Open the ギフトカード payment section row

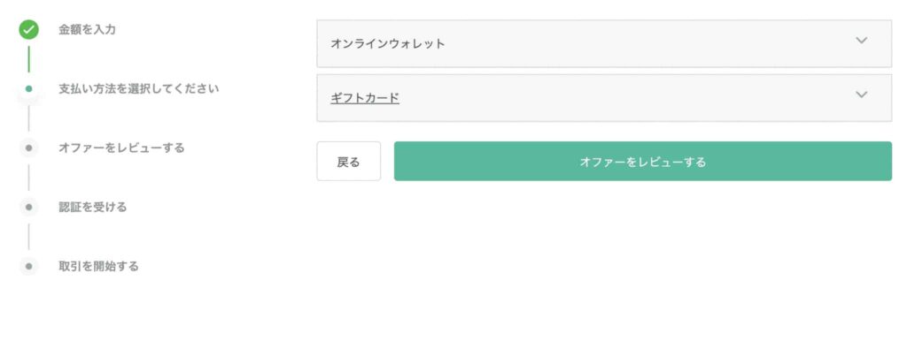coord(585,98)
